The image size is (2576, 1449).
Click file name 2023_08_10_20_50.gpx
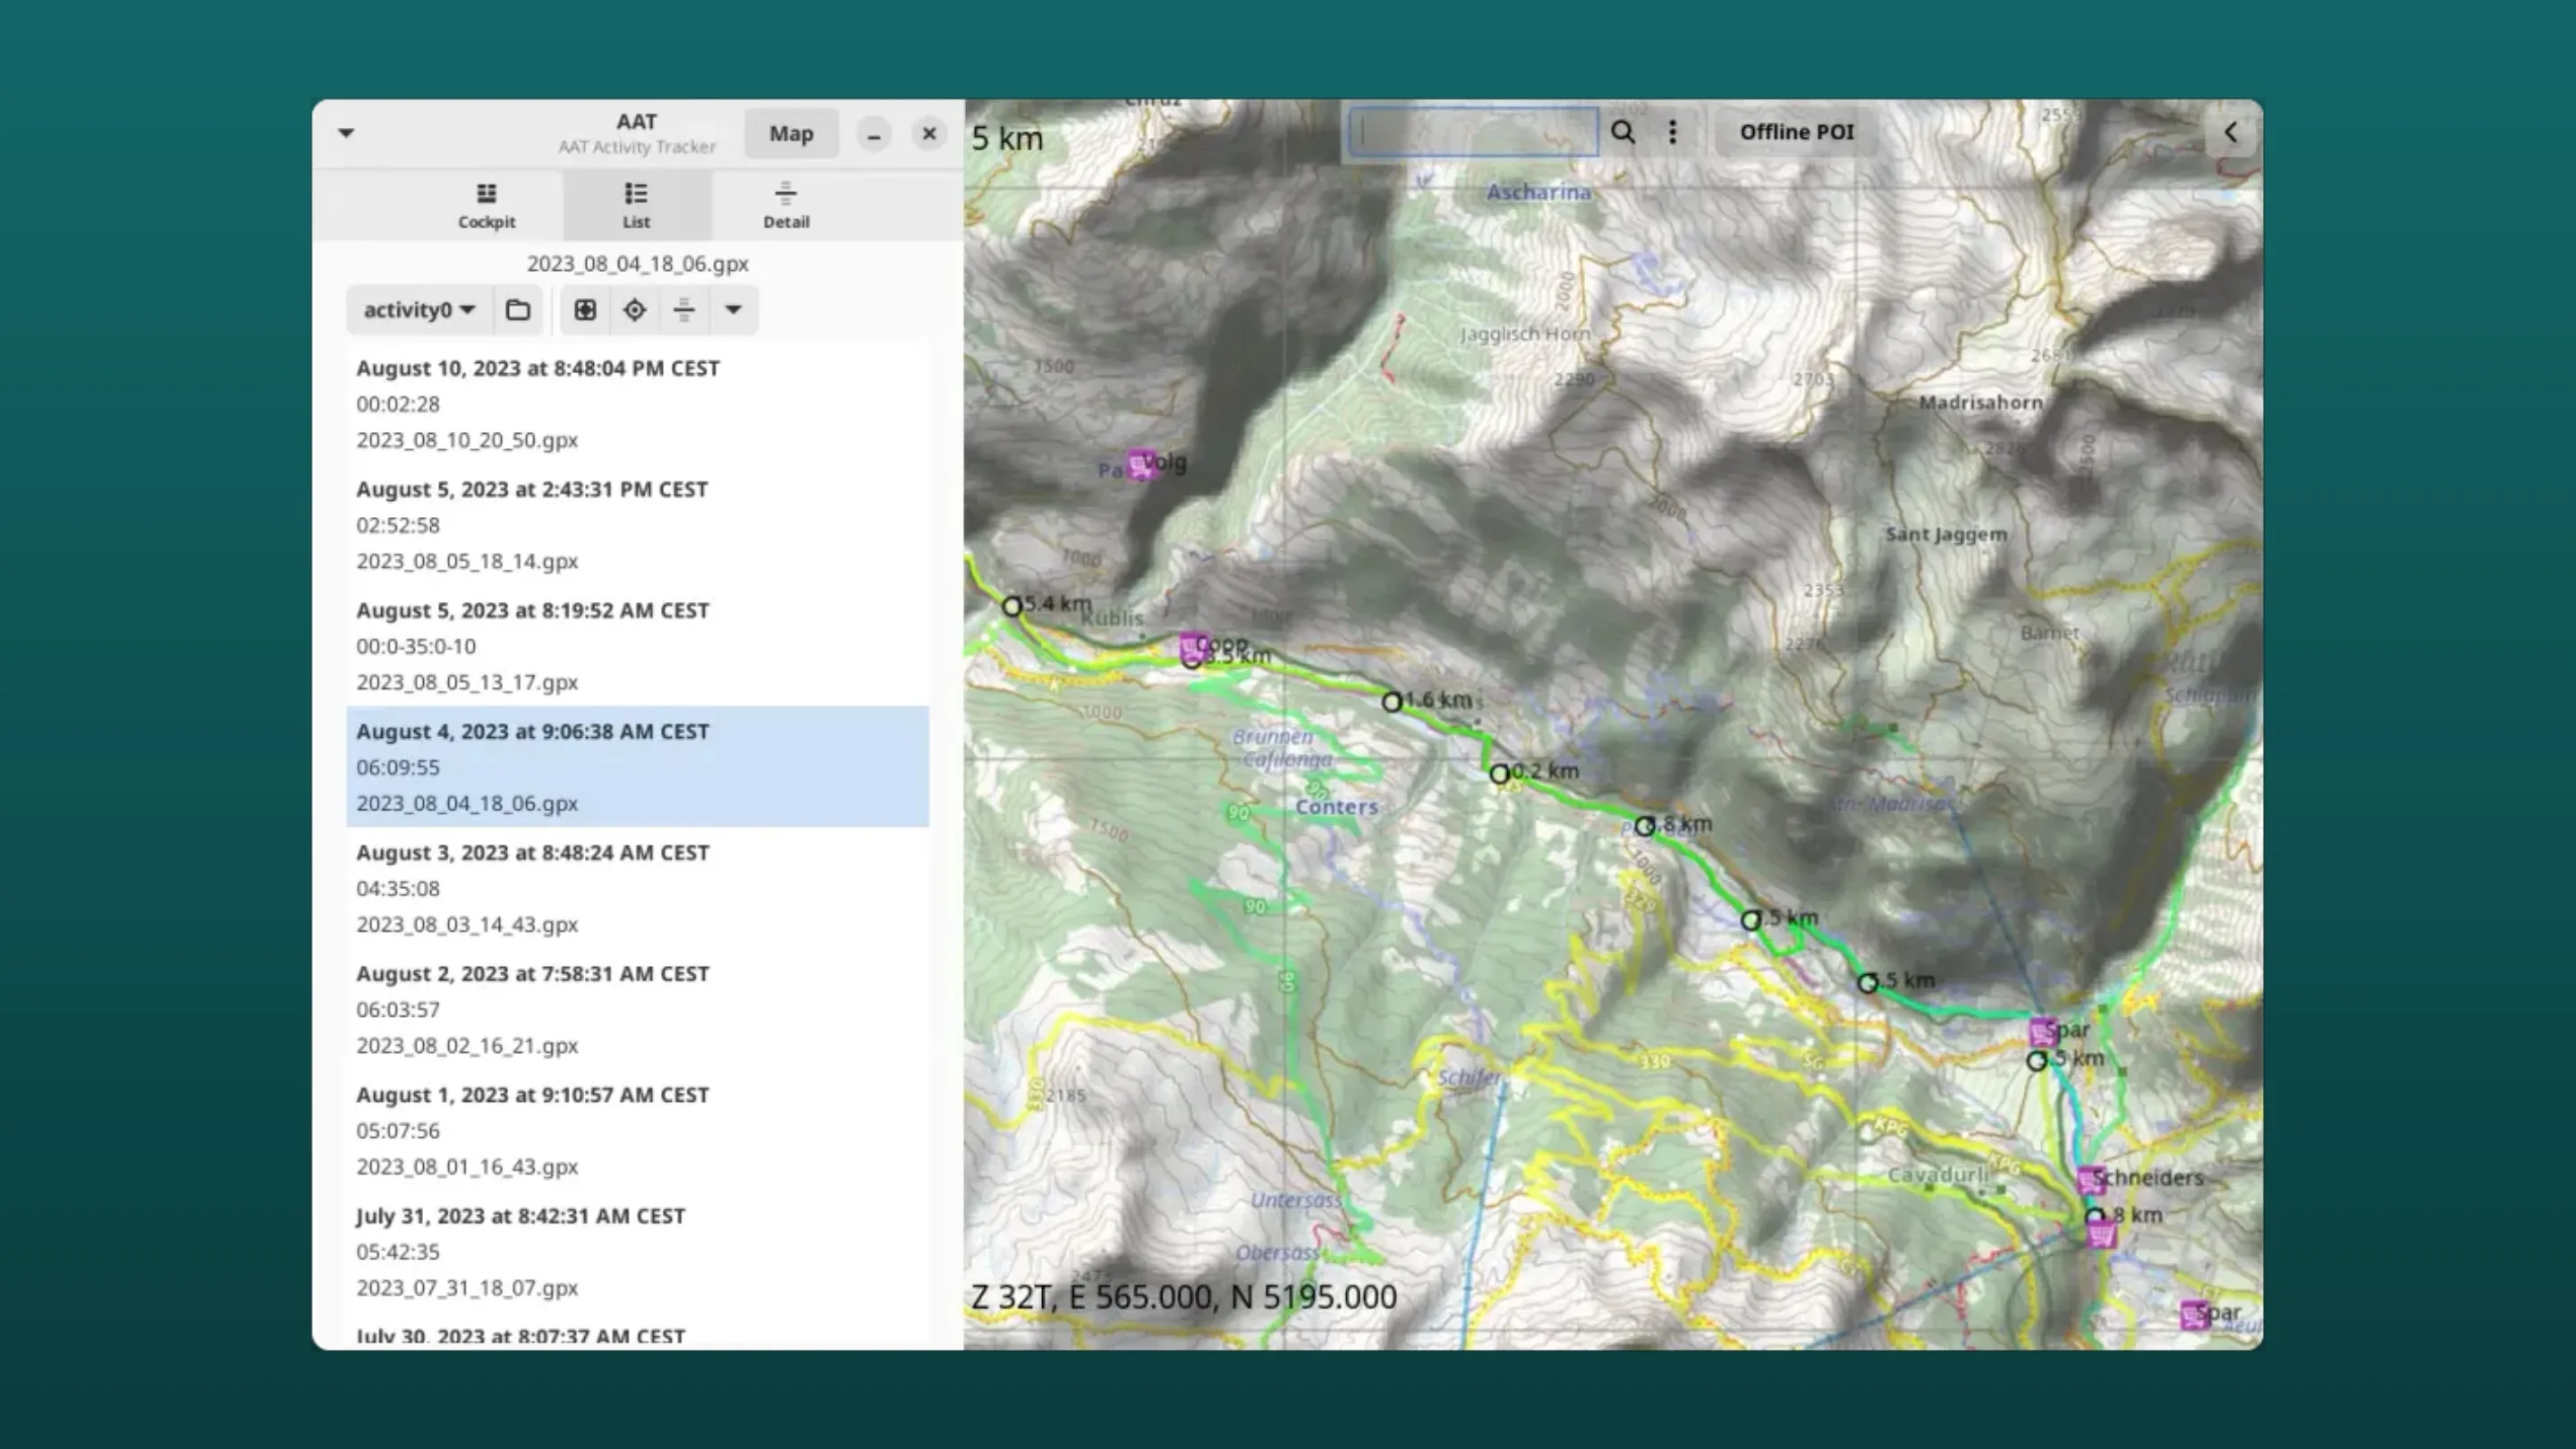467,440
